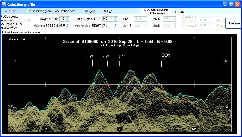Image resolution: width=242 pixels, height=137 pixels.
Task: Toggle Double star show B checkbox
Action: (x=184, y=26)
